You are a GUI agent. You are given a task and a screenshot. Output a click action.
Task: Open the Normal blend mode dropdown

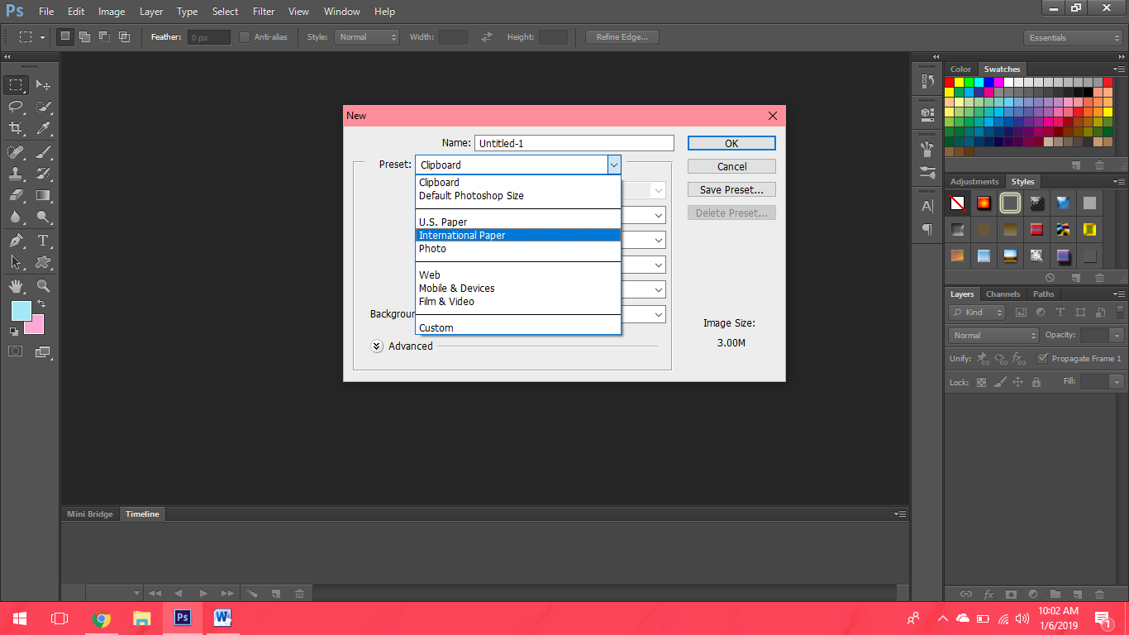pyautogui.click(x=994, y=336)
